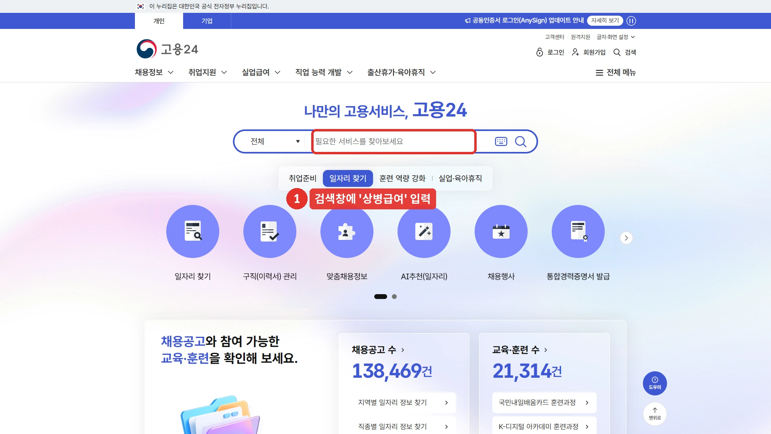Open the 통합경력증명서 발급 icon

click(578, 231)
